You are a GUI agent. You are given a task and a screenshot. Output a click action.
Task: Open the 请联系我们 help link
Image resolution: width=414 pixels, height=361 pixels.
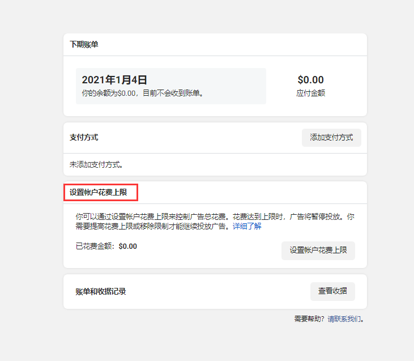tap(344, 319)
